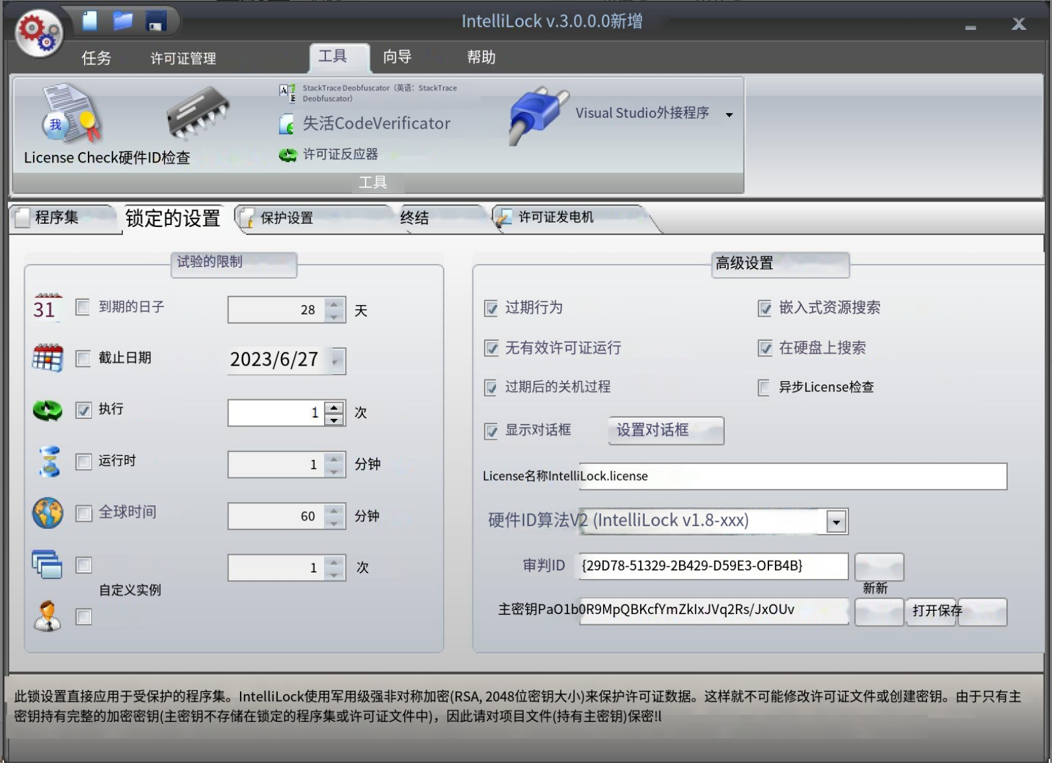Screen dimensions: 1052x763
Task: Enable the 异步License检查 checkbox
Action: point(764,388)
